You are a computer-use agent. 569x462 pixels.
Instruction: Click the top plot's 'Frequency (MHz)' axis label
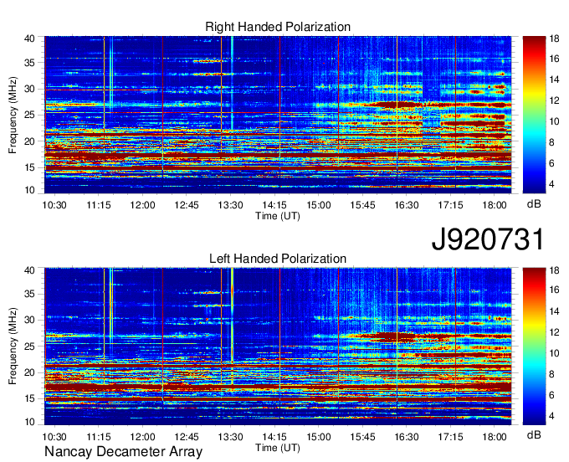(13, 115)
